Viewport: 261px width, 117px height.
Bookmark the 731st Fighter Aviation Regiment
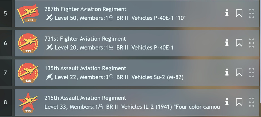tap(239, 43)
